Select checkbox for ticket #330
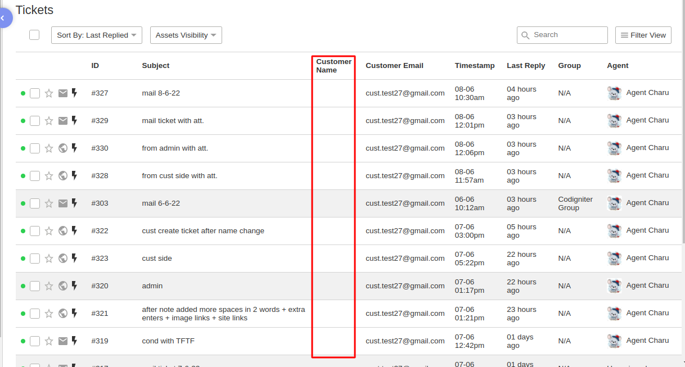 click(x=35, y=148)
